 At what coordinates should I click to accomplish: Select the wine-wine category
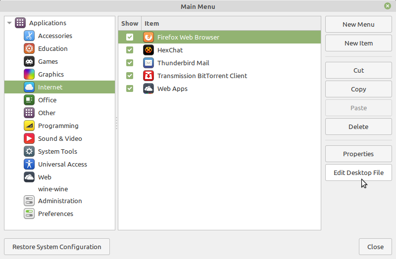[53, 189]
